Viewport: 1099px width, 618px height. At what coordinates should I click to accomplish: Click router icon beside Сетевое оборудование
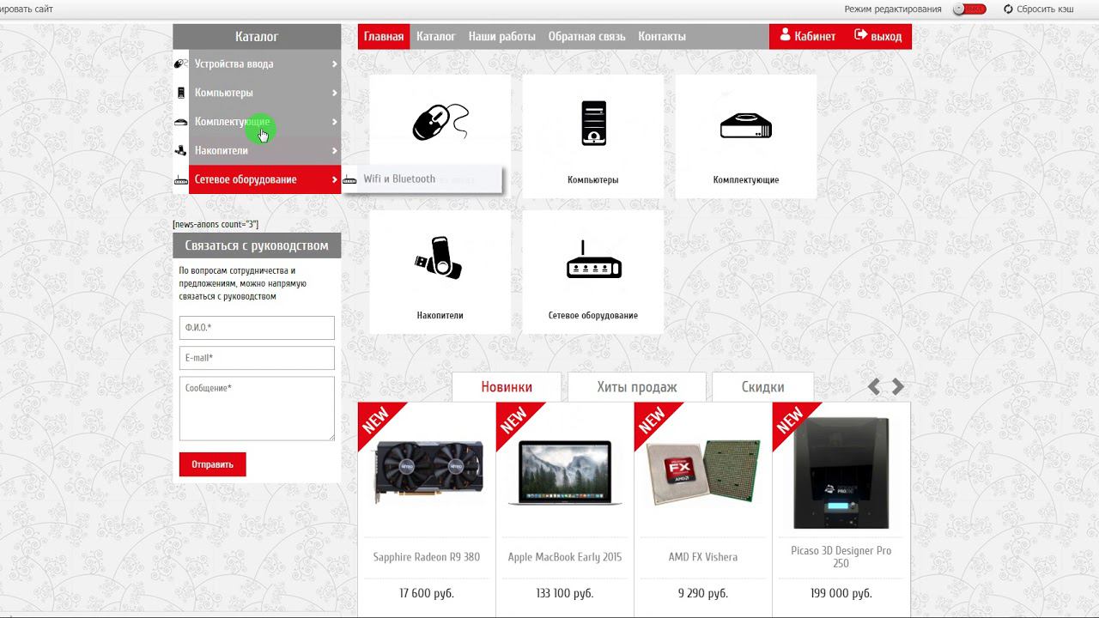coord(180,179)
